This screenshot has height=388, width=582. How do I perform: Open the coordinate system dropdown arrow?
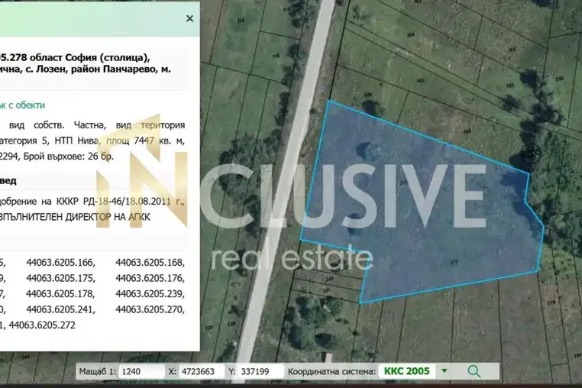click(x=445, y=371)
